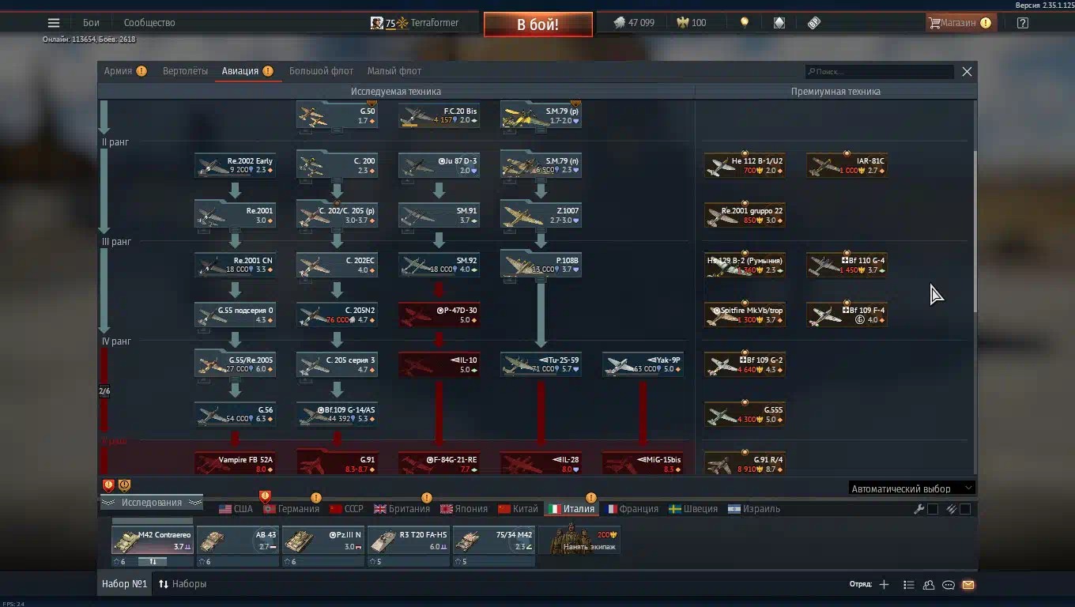Viewport: 1075px width, 607px height.
Task: Open the Сообщество menu
Action: coord(149,23)
